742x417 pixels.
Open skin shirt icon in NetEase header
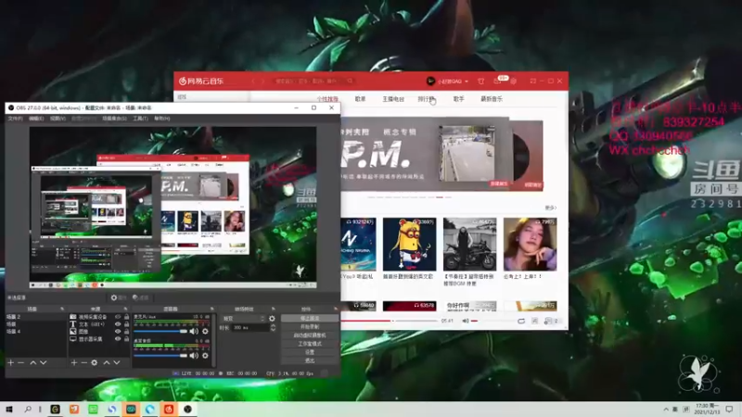coord(480,82)
